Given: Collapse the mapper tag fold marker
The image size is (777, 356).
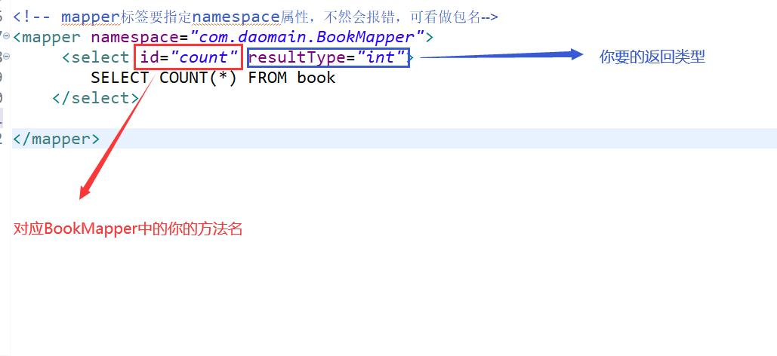Looking at the screenshot, I should [x=6, y=37].
